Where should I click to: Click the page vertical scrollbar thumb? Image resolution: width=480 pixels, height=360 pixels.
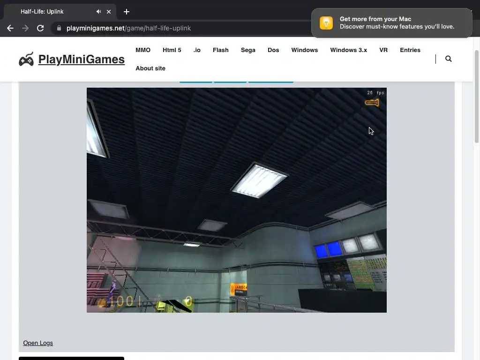[477, 97]
